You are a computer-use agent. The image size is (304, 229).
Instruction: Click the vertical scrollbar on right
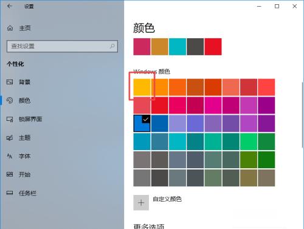pyautogui.click(x=303, y=114)
